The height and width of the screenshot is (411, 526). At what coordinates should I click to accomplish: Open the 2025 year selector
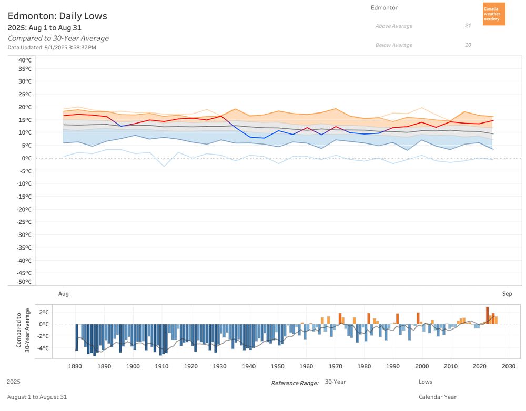click(x=14, y=382)
